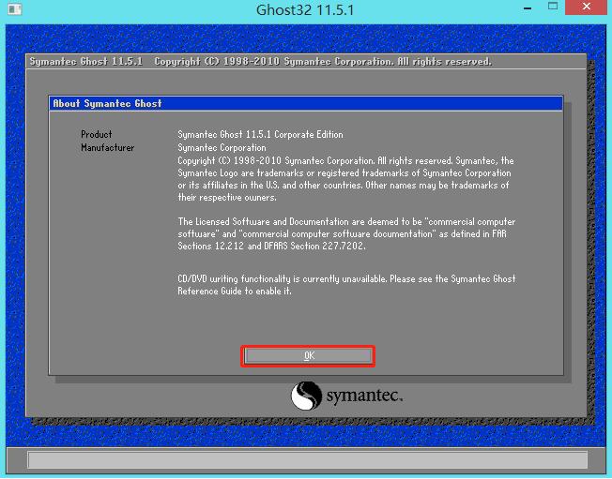
Task: Click the Reference Guide to enable it line
Action: point(235,292)
